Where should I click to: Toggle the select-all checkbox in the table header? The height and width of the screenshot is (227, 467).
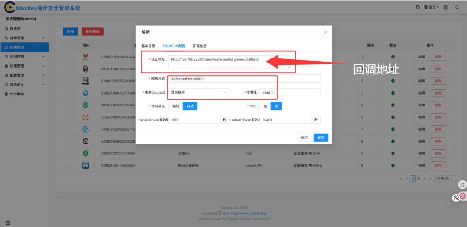coord(67,46)
